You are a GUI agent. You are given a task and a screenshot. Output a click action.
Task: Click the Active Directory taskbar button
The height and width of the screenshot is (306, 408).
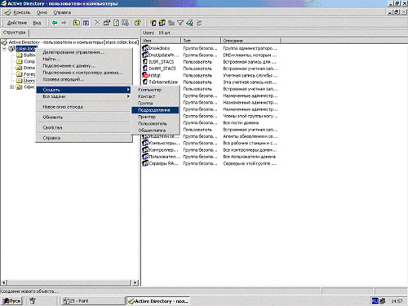click(158, 301)
